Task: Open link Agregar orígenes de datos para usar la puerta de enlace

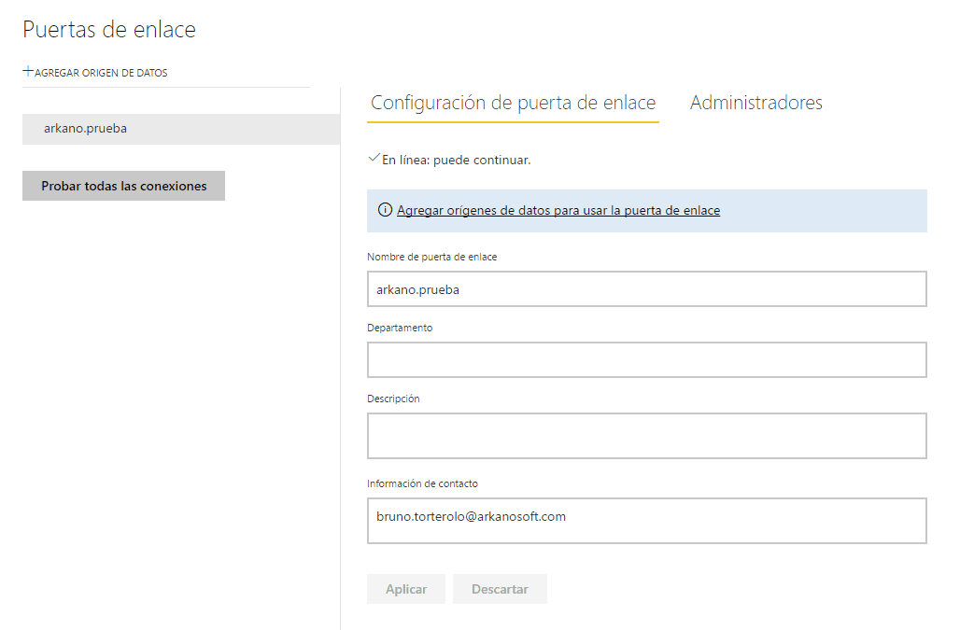Action: pos(558,210)
